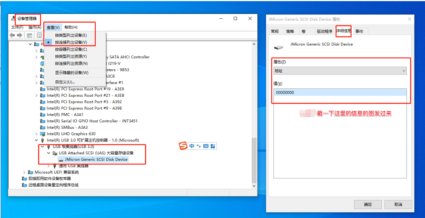This screenshot has width=425, height=218.
Task: Open the 属性(P) property dropdown
Action: (x=340, y=71)
